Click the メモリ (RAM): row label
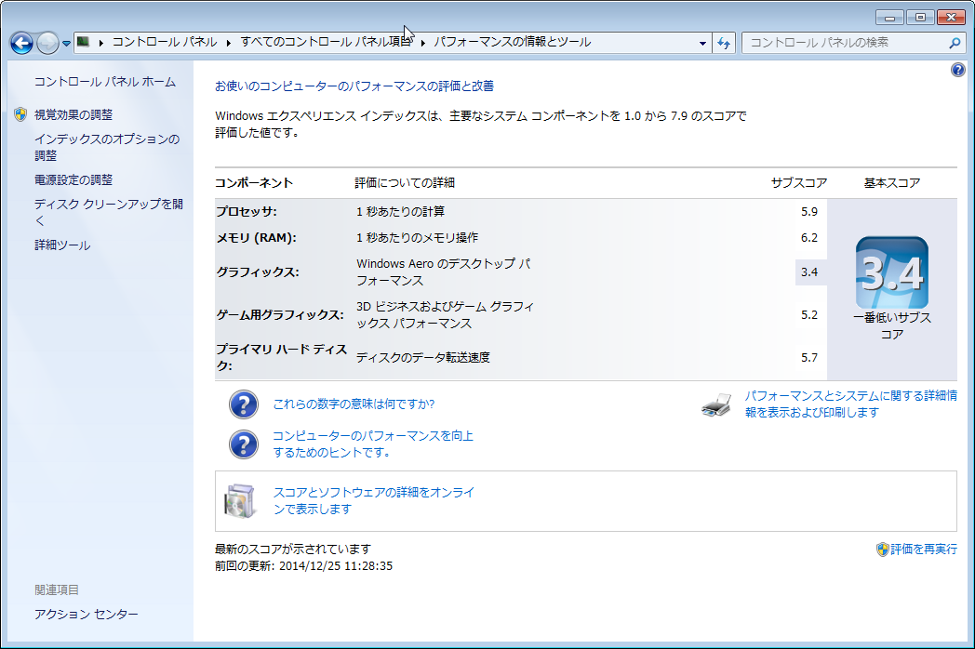The width and height of the screenshot is (975, 649). [x=256, y=237]
